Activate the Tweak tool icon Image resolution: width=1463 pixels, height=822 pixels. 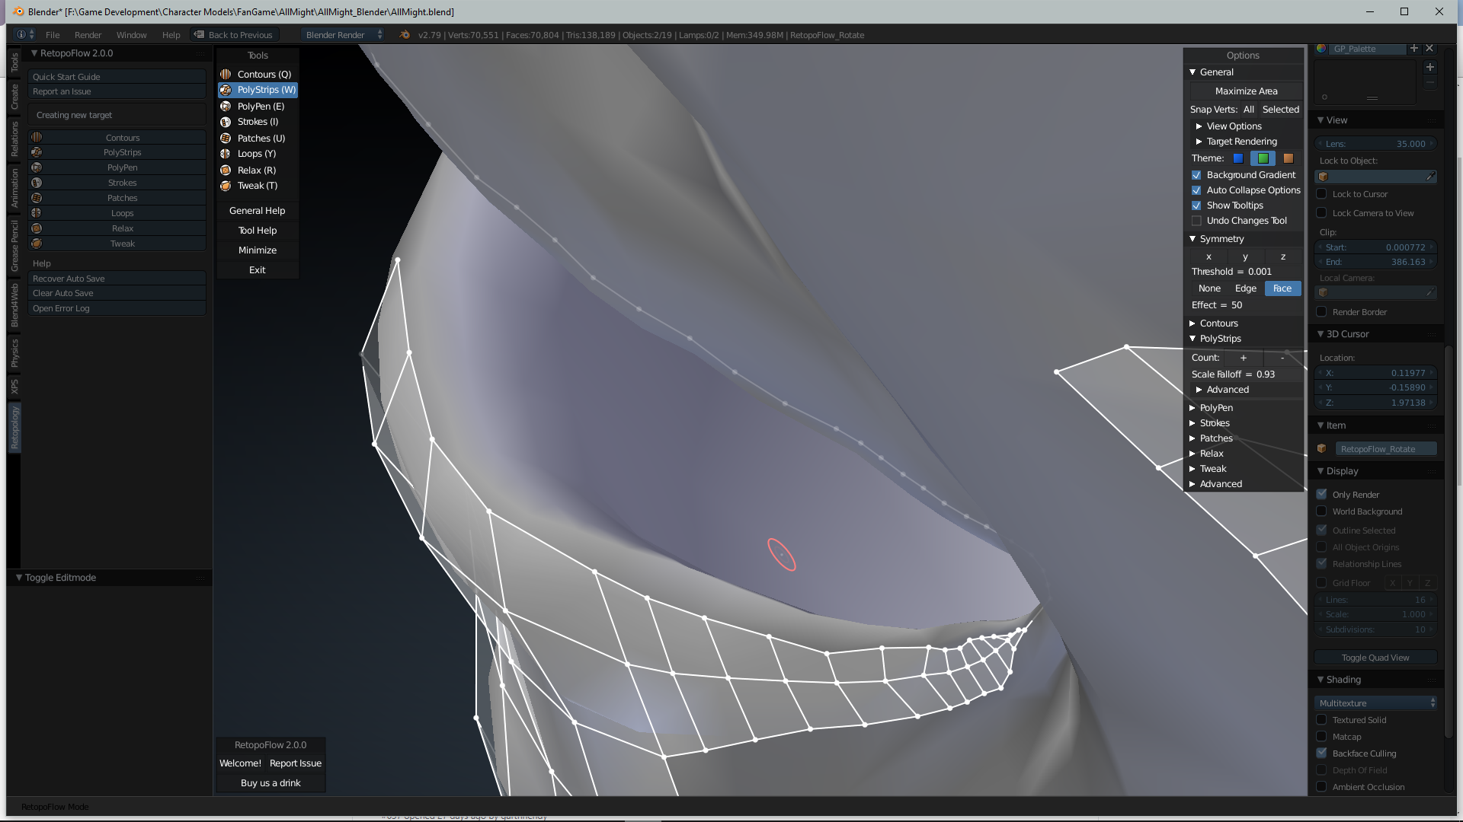[x=226, y=186]
